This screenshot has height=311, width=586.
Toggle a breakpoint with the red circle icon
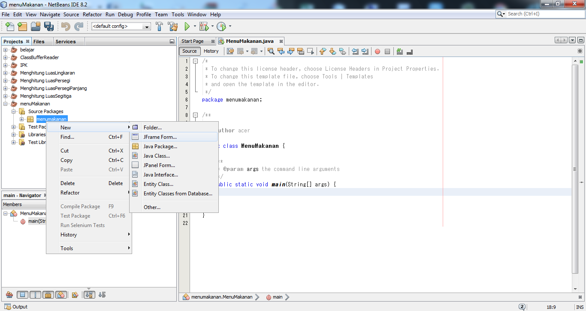[x=377, y=51]
